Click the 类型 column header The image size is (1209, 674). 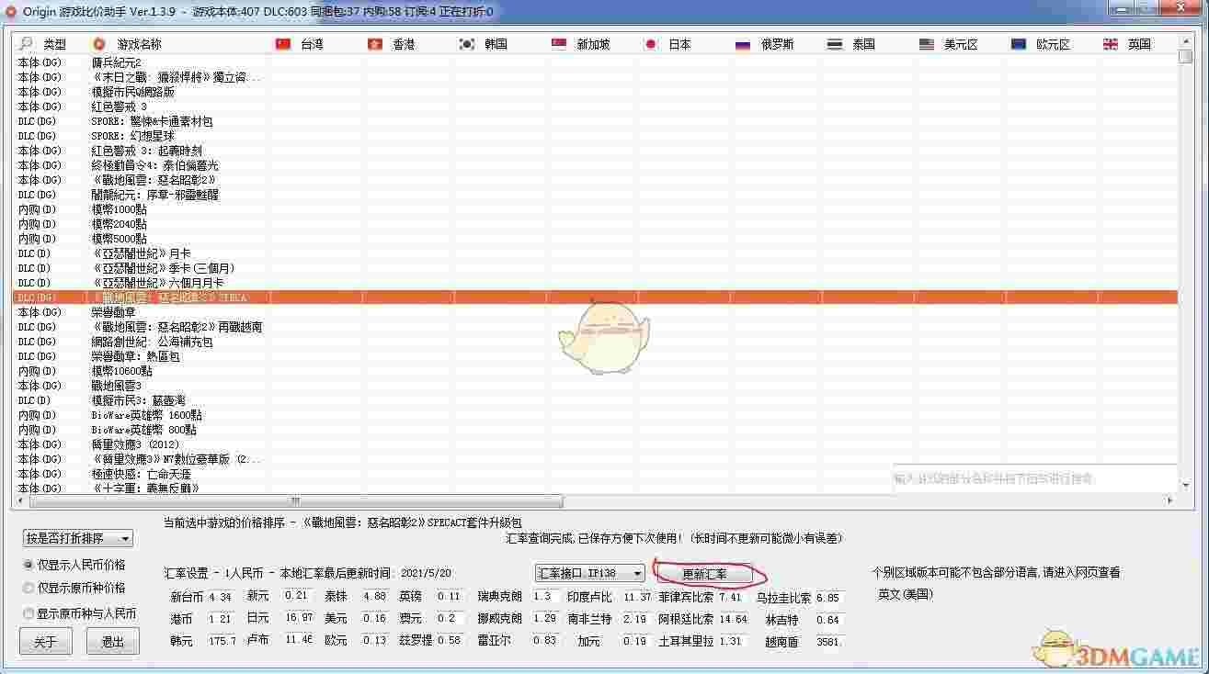(x=54, y=43)
